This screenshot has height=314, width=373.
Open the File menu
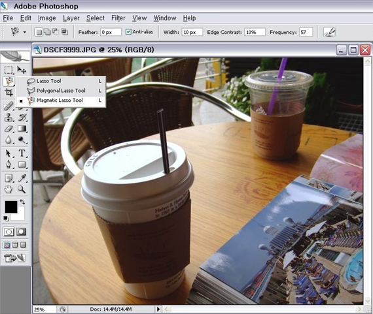point(8,18)
